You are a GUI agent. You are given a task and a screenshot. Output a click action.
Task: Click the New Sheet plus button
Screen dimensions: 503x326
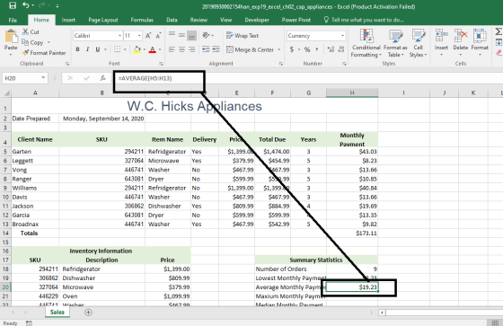click(x=88, y=313)
